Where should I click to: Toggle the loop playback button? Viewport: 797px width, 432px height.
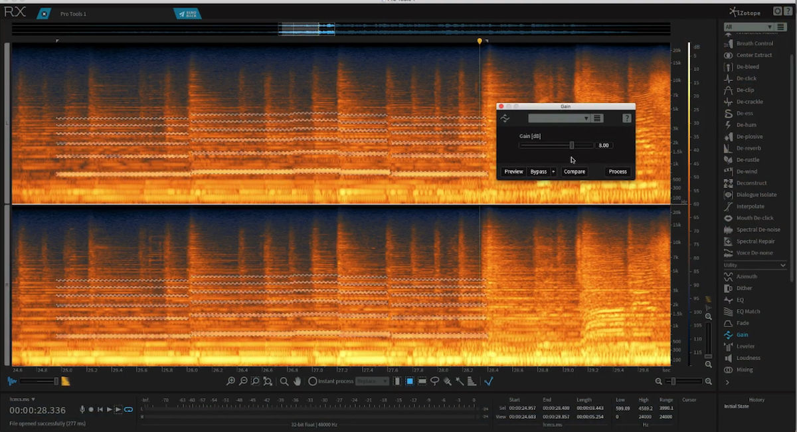[128, 409]
